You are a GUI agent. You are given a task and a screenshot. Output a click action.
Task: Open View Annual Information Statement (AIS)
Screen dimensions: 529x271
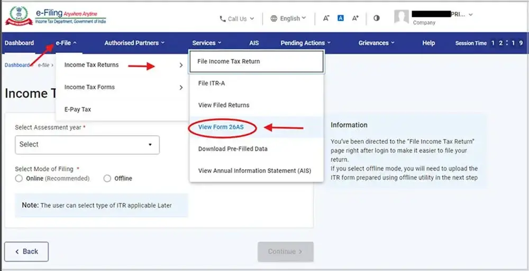click(x=257, y=171)
